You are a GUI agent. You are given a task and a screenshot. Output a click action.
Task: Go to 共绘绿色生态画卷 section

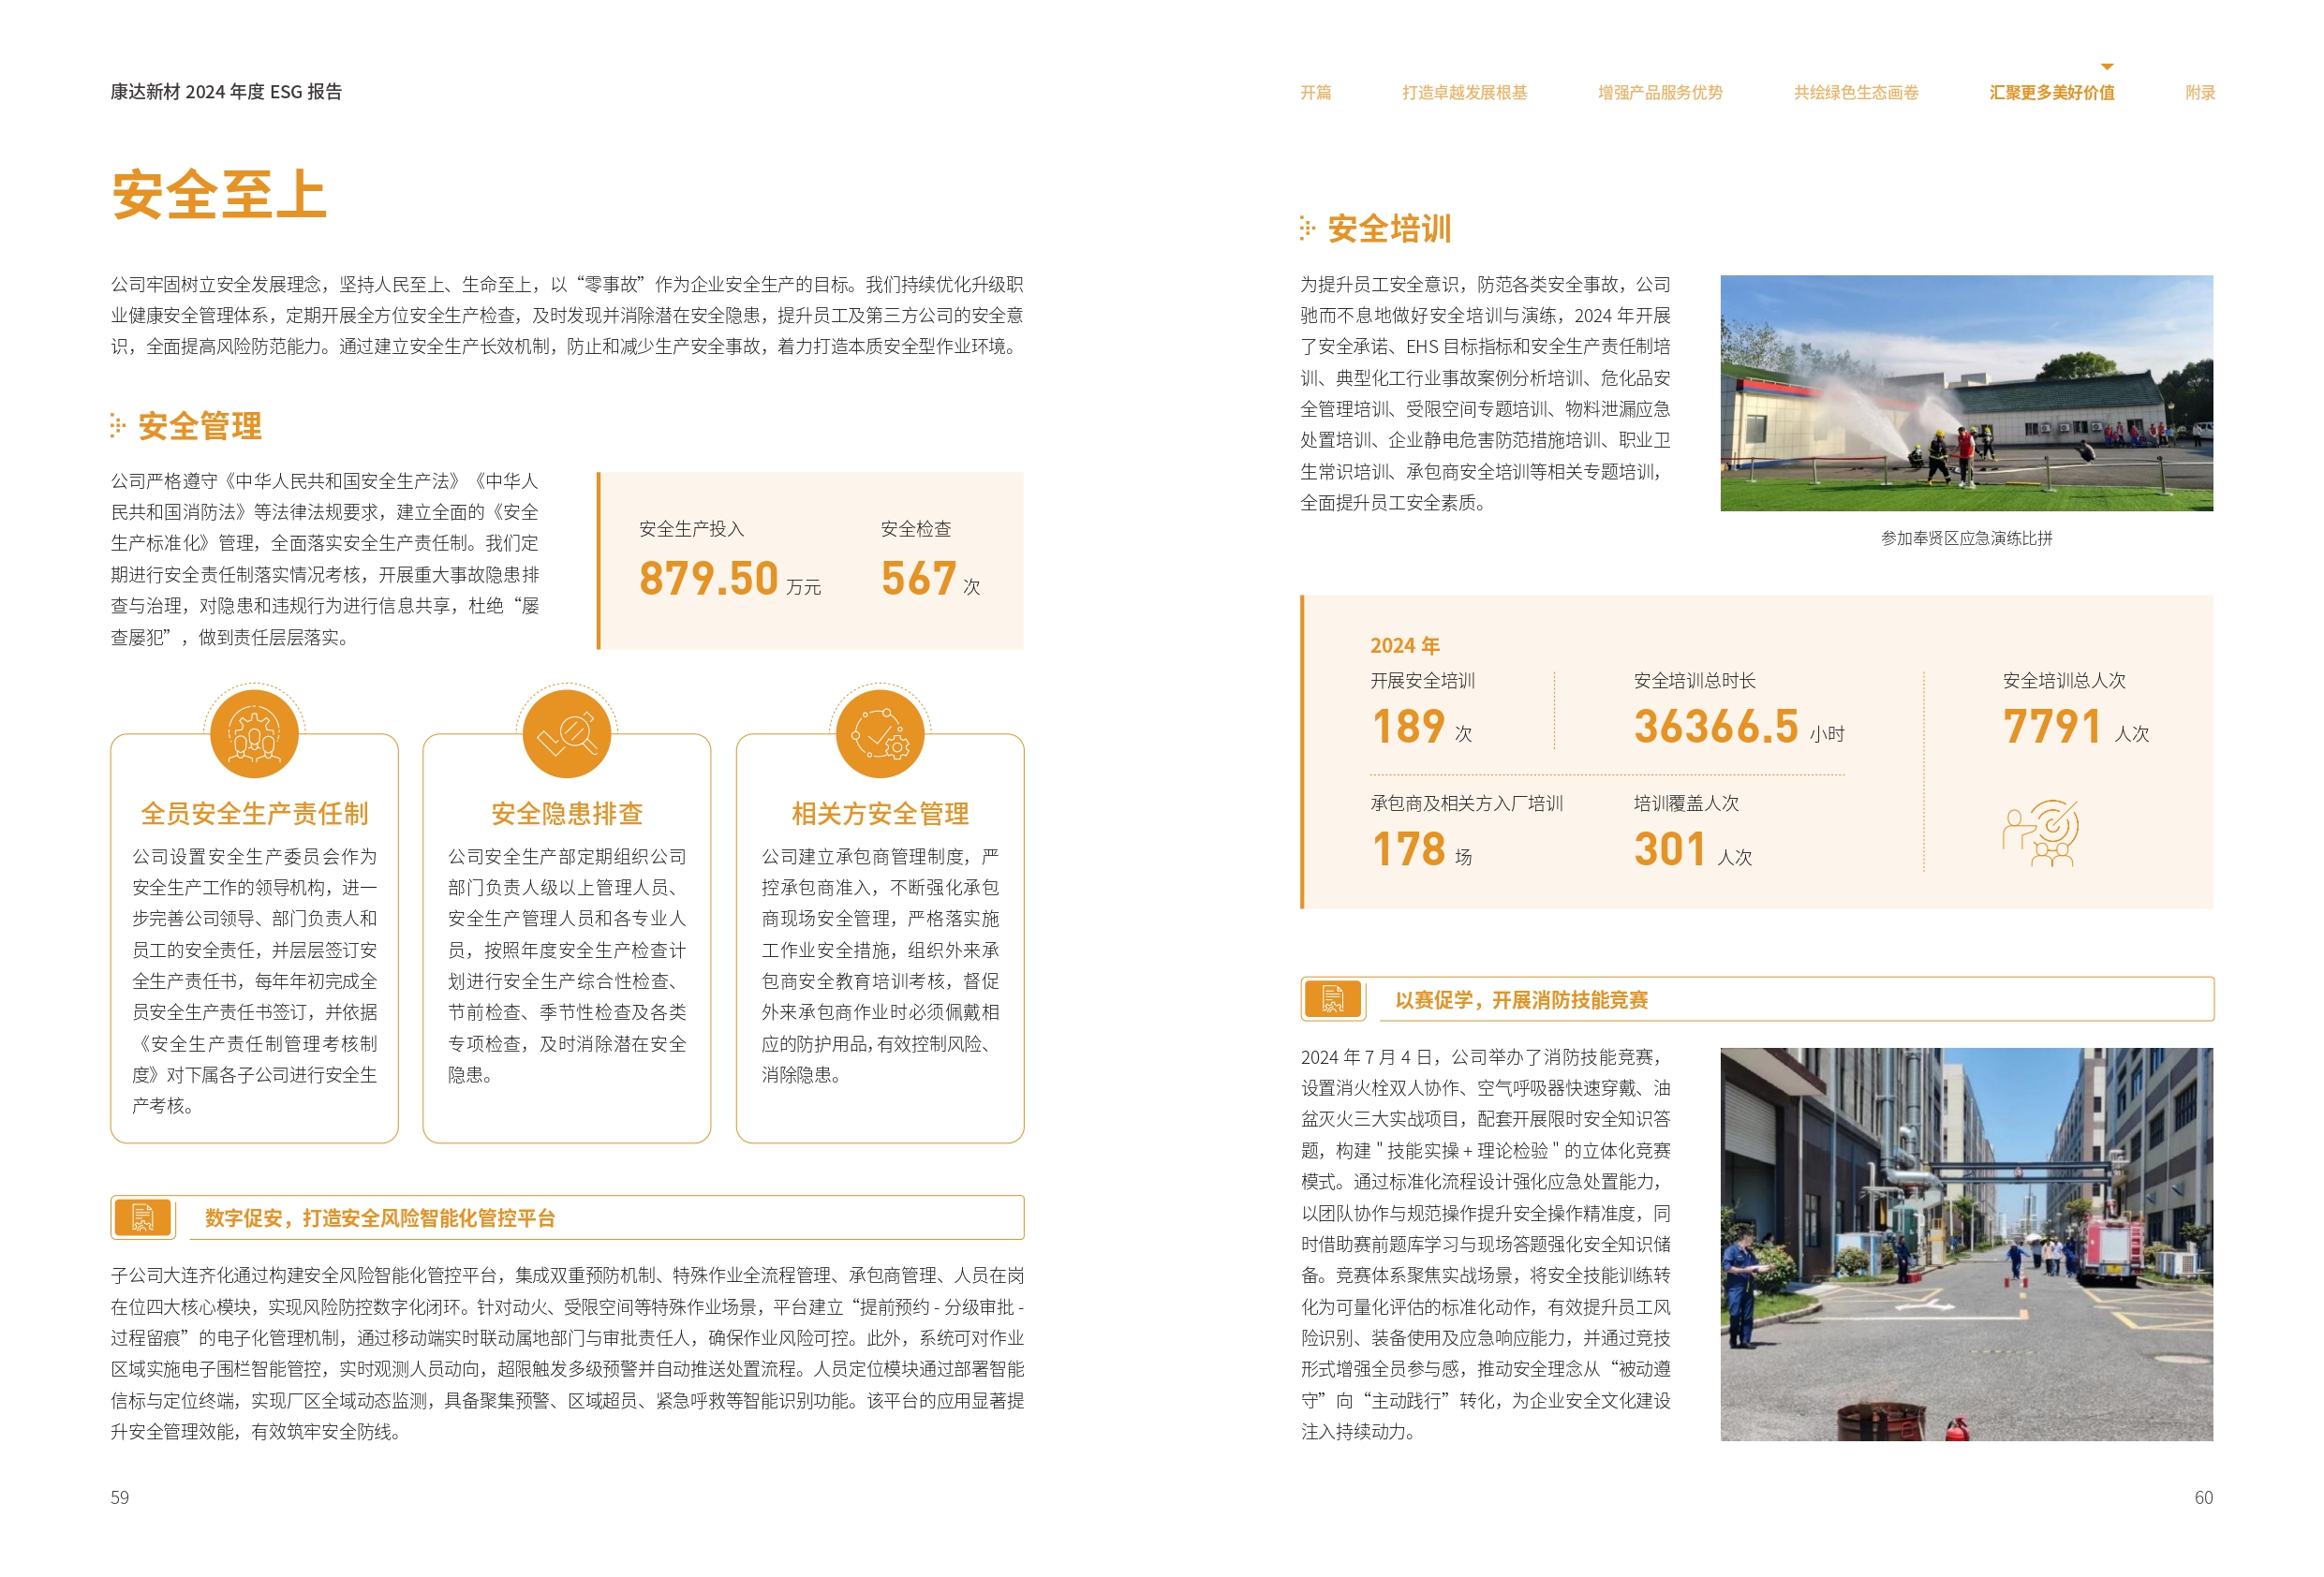[1856, 92]
